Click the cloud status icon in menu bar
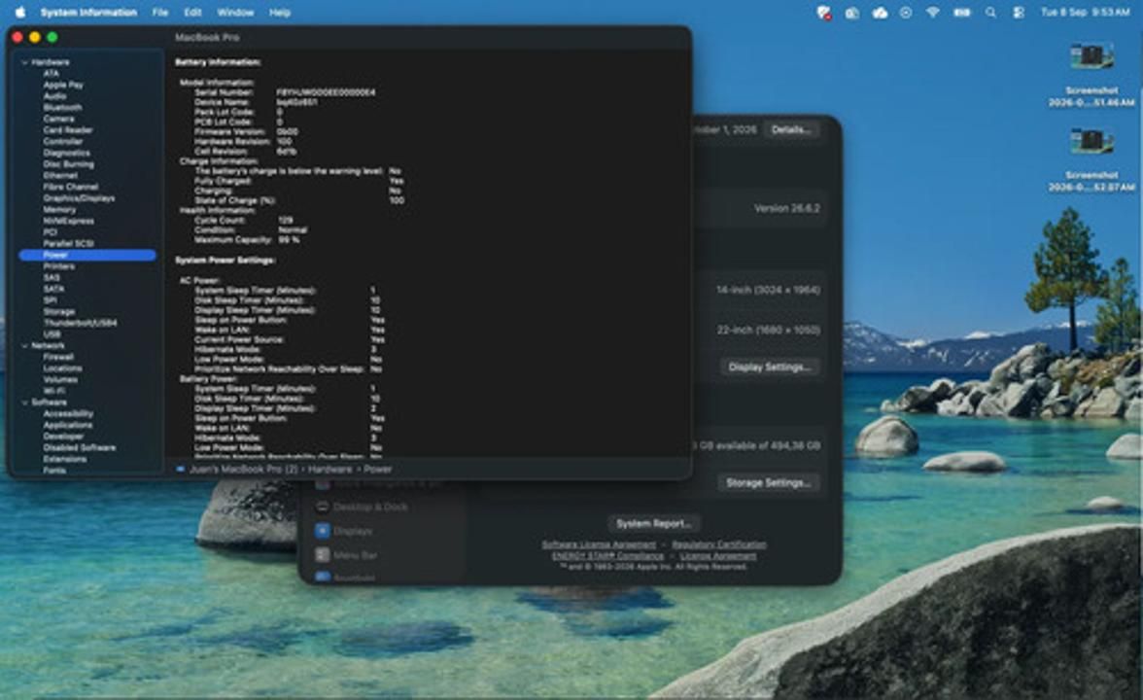Viewport: 1143px width, 700px height. (880, 13)
